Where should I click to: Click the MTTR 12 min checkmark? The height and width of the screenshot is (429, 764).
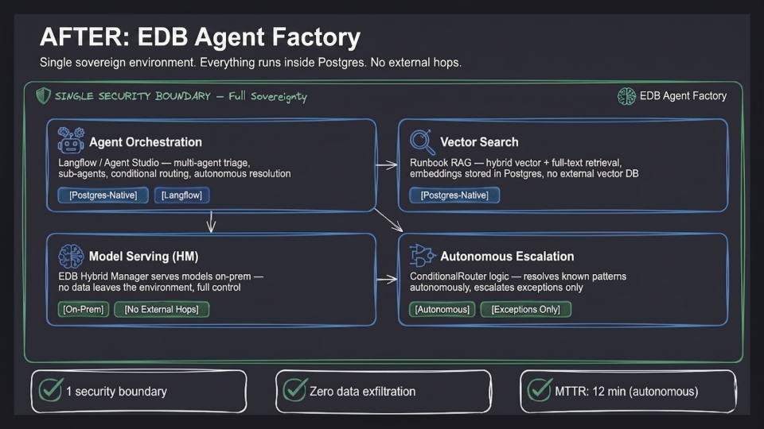point(540,390)
